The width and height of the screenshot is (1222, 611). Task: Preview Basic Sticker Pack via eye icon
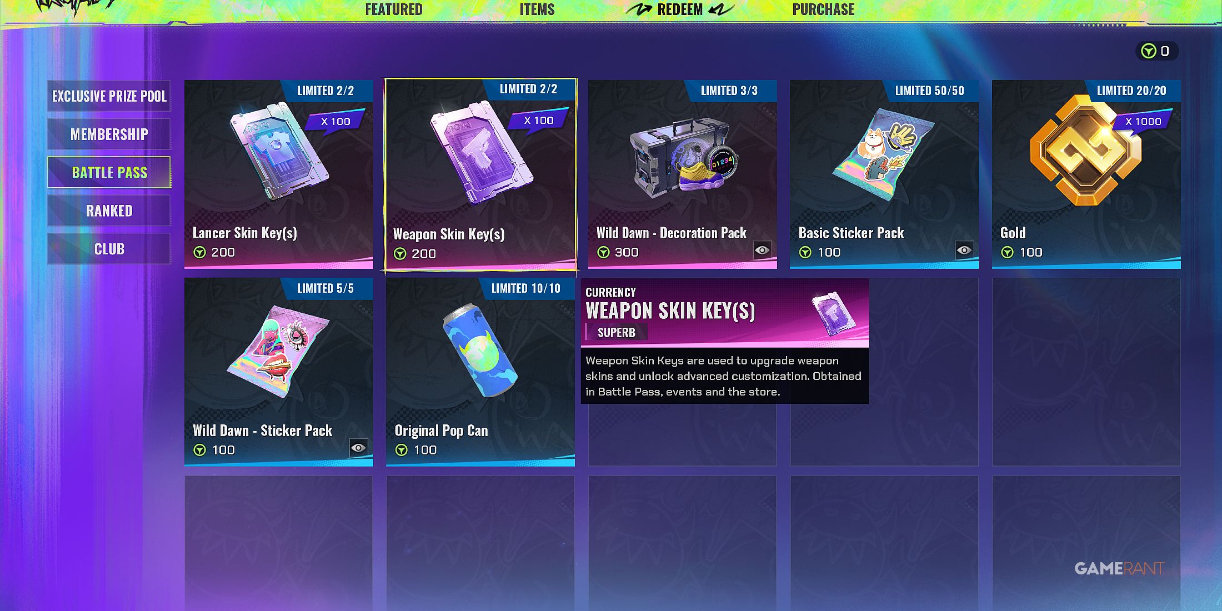(x=964, y=250)
